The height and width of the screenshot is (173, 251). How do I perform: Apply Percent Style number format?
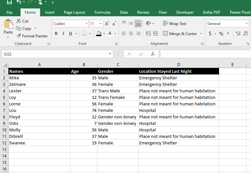point(221,33)
